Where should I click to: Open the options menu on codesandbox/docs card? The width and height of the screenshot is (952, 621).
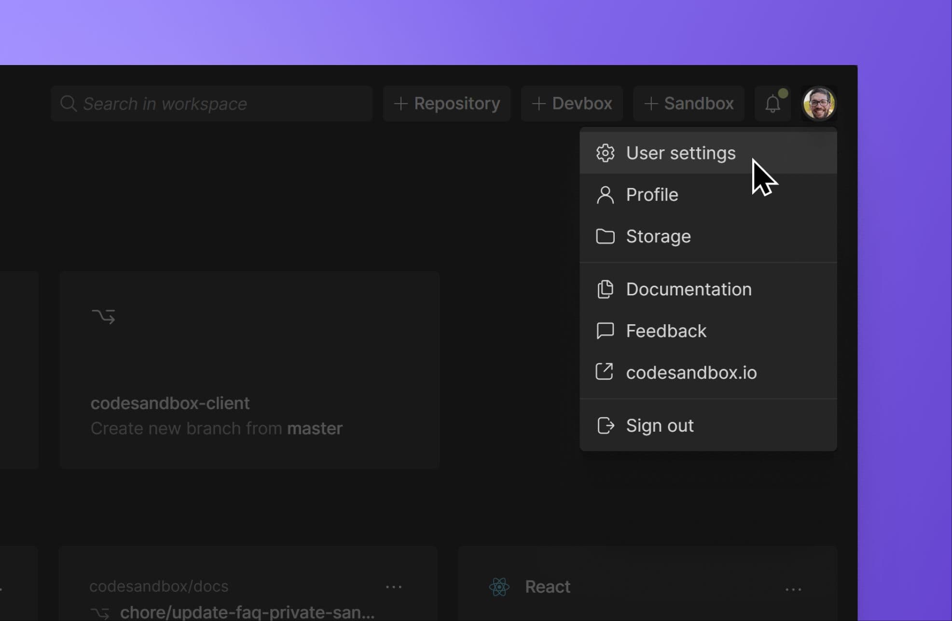pos(394,587)
